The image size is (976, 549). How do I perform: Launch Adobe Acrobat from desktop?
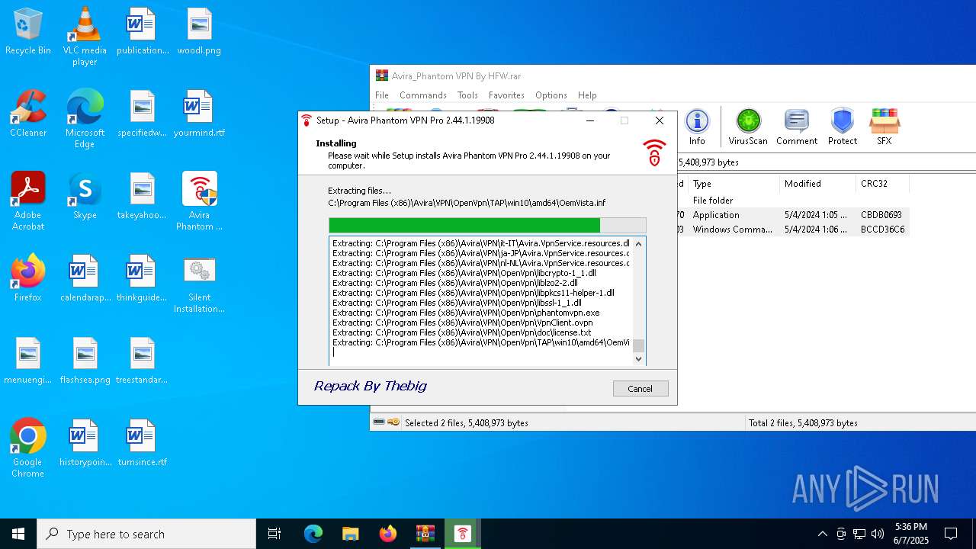click(x=28, y=201)
